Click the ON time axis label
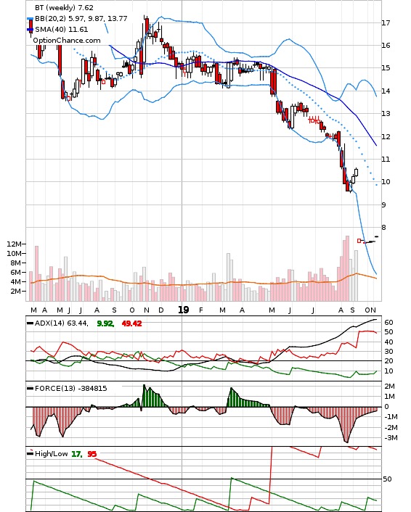Viewport: 411px width, 512px height. pos(370,310)
